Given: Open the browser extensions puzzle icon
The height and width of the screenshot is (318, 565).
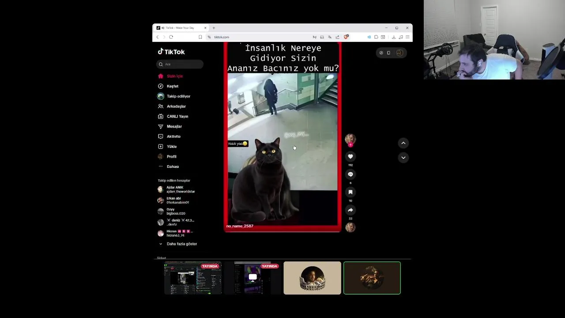Looking at the screenshot, I should point(376,37).
